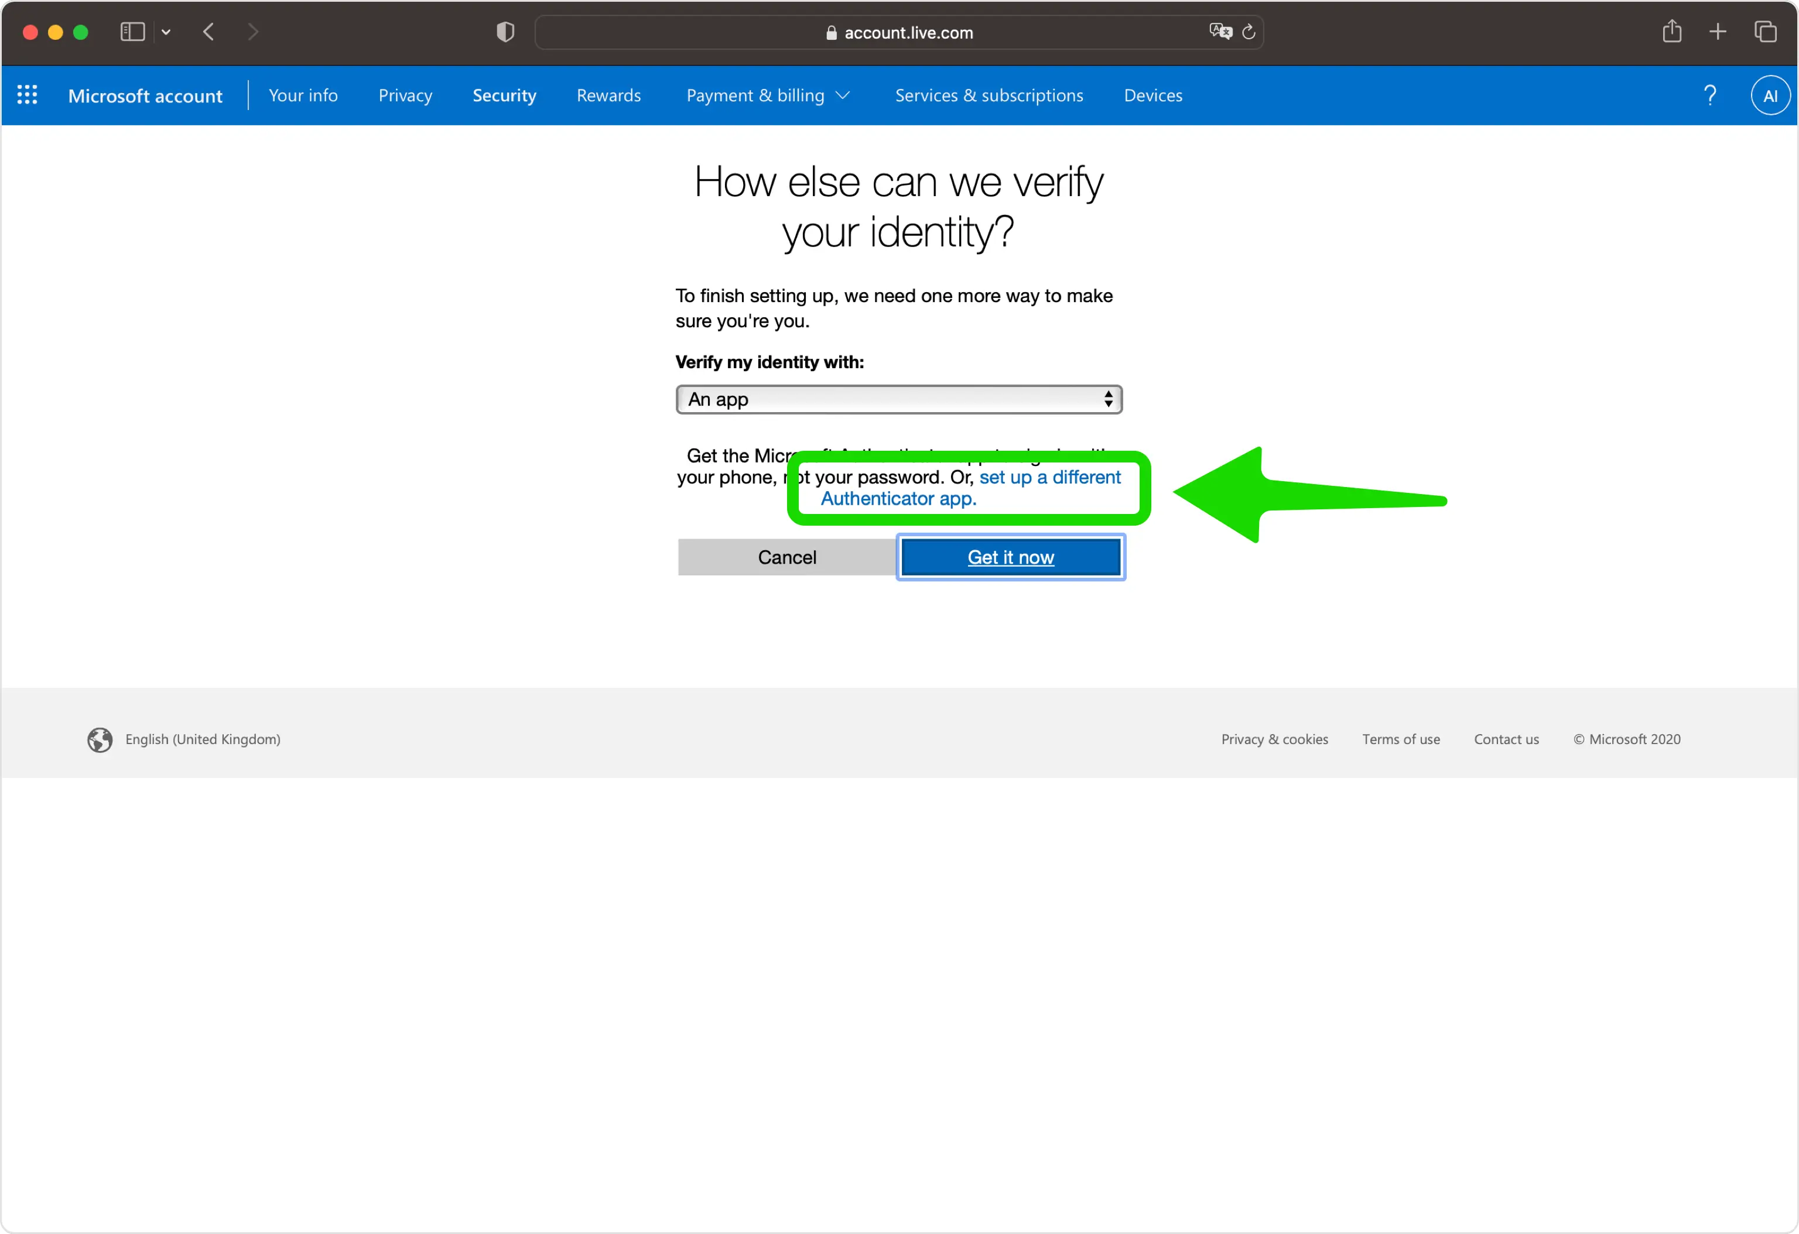Navigate to the Privacy section

[405, 95]
